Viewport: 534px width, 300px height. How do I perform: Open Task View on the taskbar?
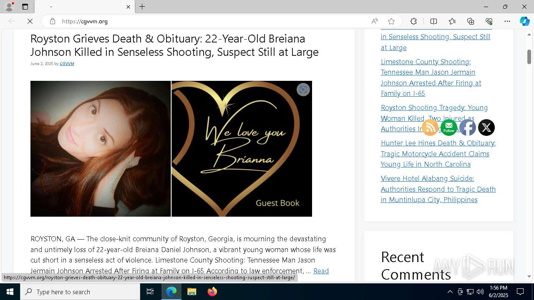(150, 292)
